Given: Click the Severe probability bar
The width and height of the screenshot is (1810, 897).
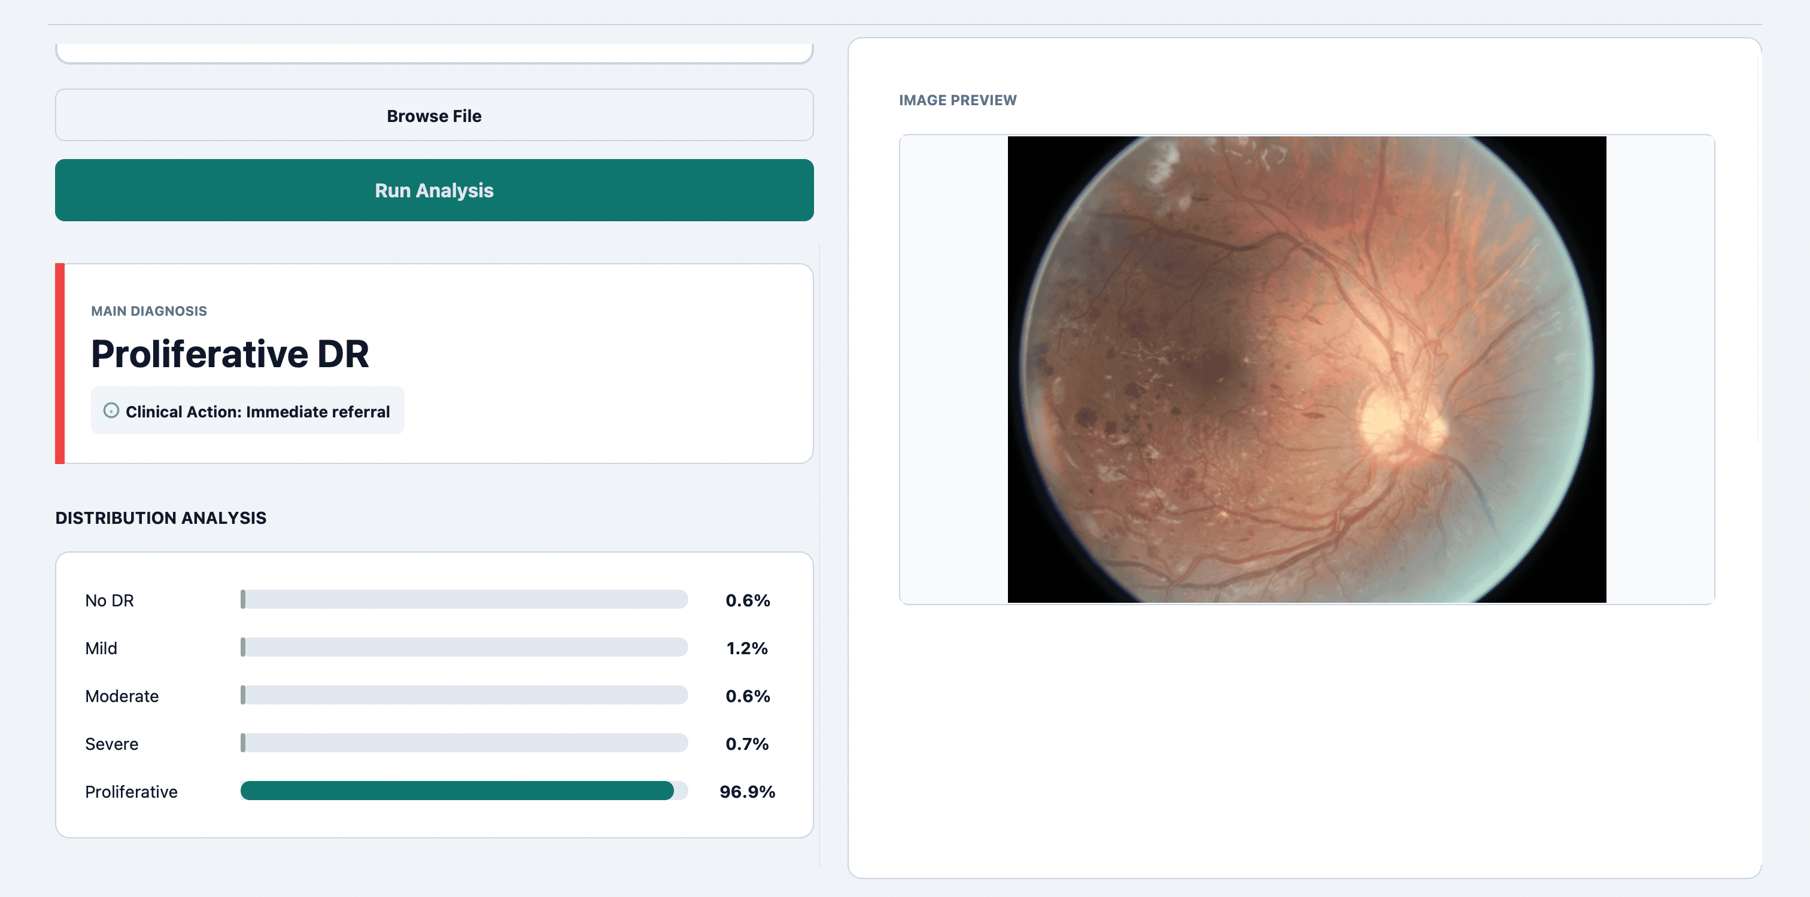Looking at the screenshot, I should tap(463, 743).
